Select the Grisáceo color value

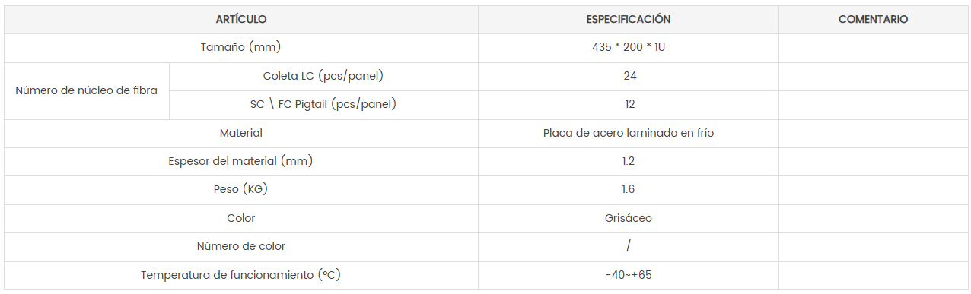pyautogui.click(x=629, y=218)
